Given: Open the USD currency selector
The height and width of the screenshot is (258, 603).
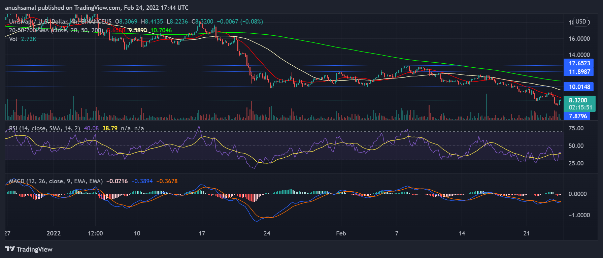Looking at the screenshot, I should pos(580,22).
